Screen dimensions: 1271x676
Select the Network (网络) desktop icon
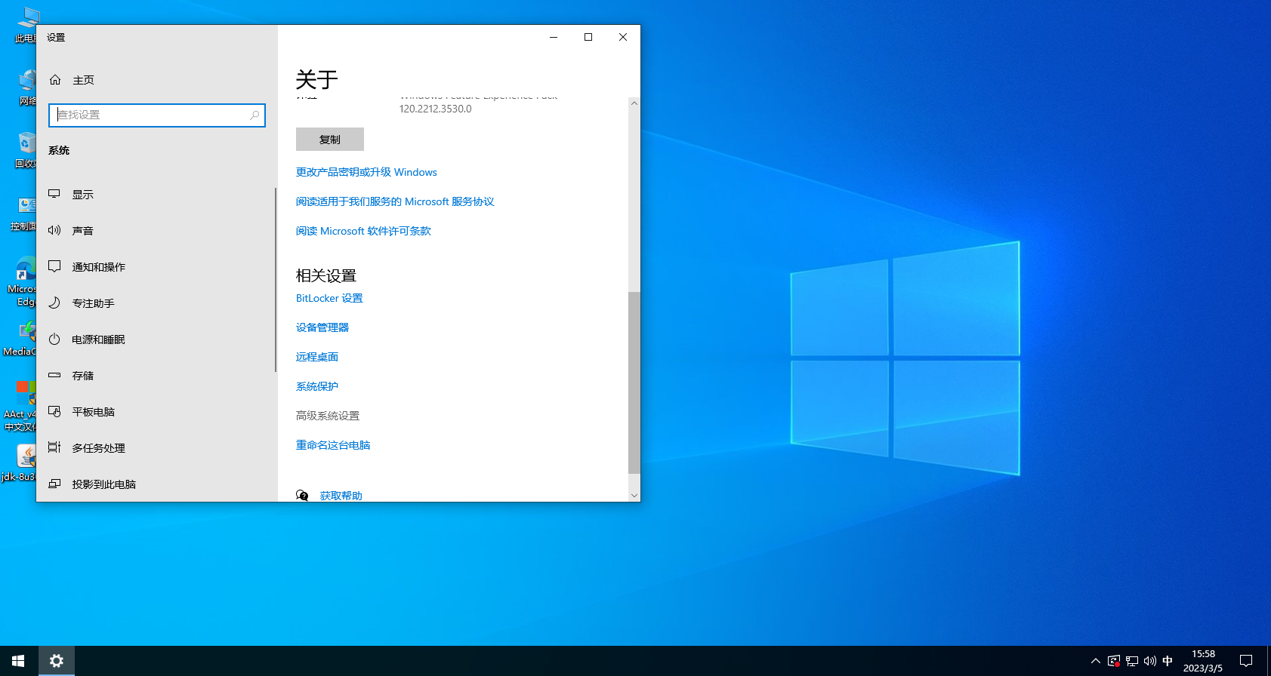[27, 88]
